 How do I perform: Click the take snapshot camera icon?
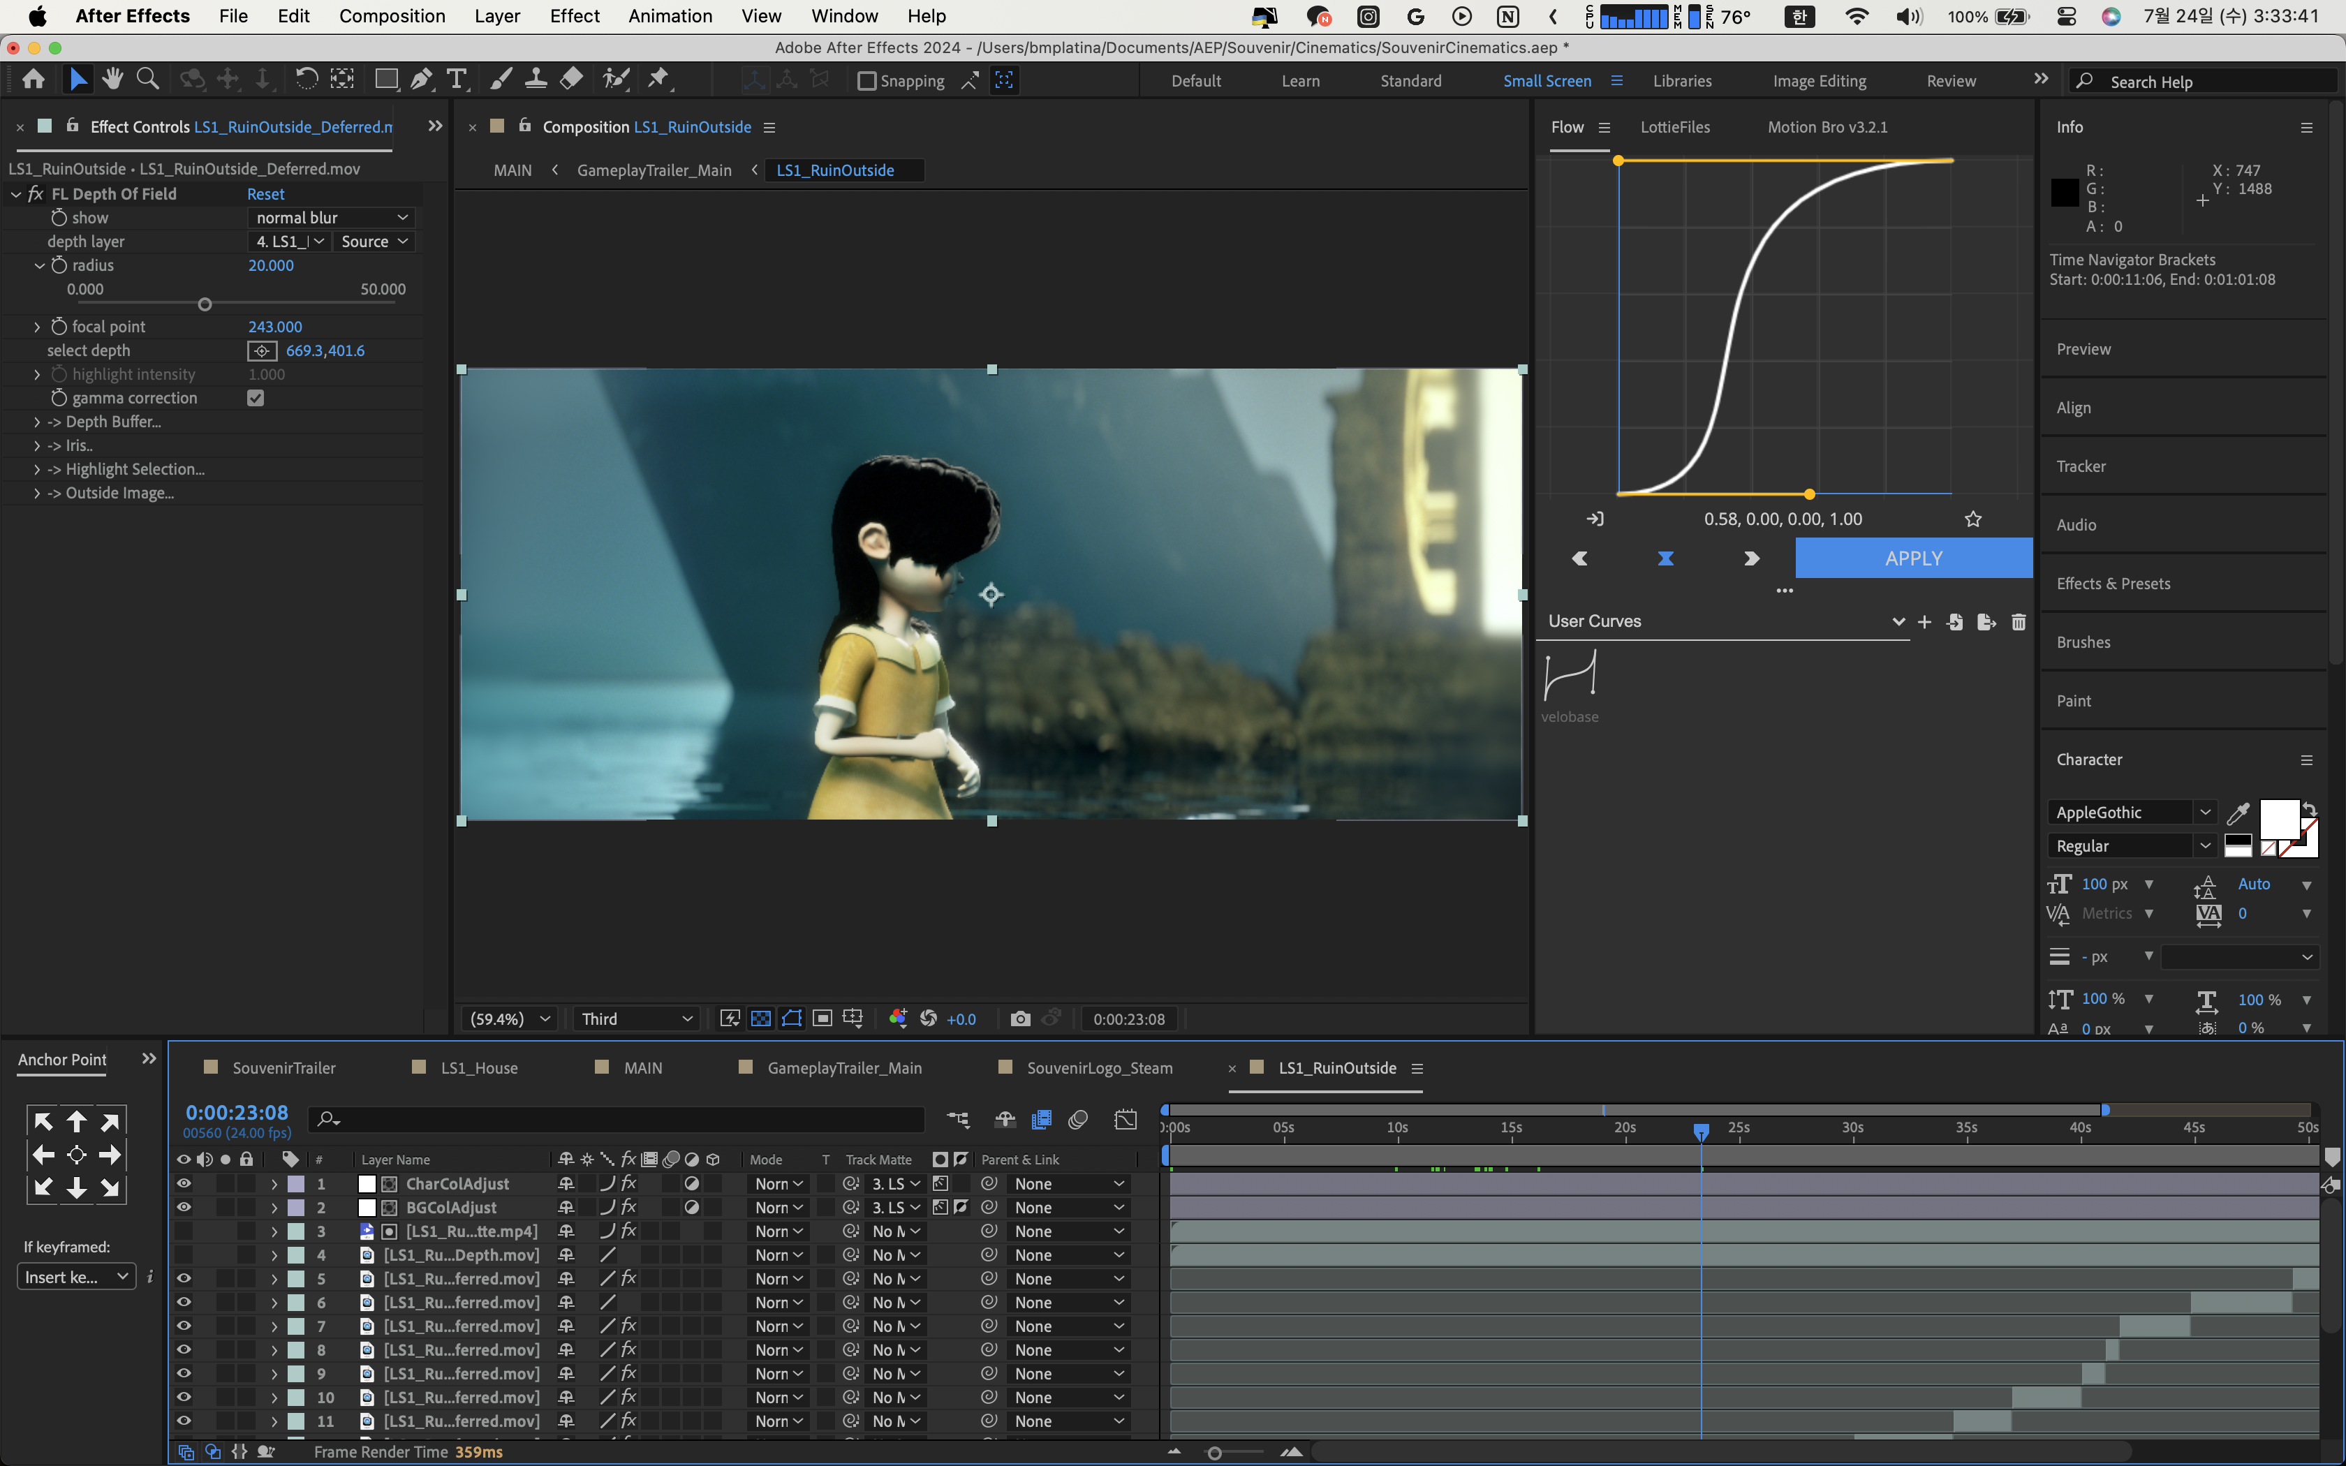tap(1020, 1019)
